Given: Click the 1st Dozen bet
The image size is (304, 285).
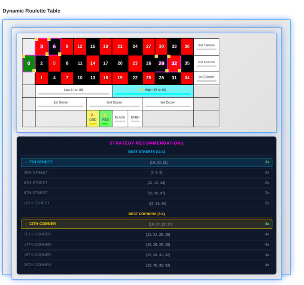Looking at the screenshot, I should click(61, 104).
